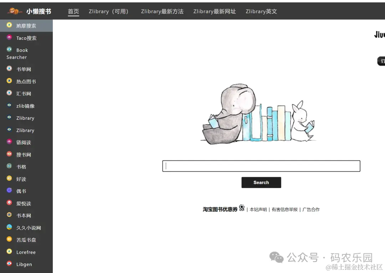Click the eye icon beside Libgen
The image size is (385, 273).
[9, 263]
